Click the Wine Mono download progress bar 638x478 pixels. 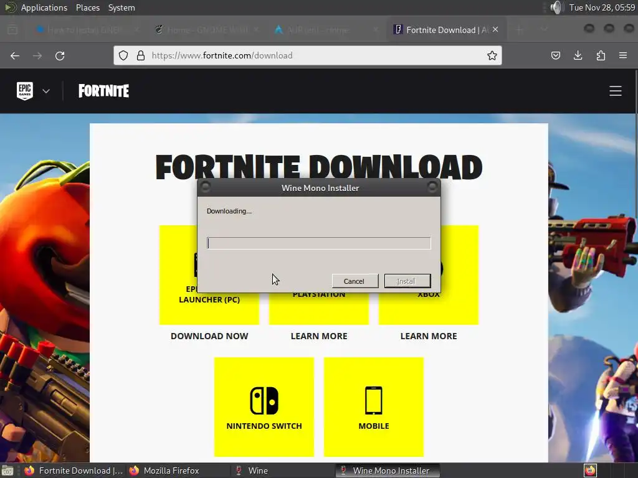tap(318, 243)
